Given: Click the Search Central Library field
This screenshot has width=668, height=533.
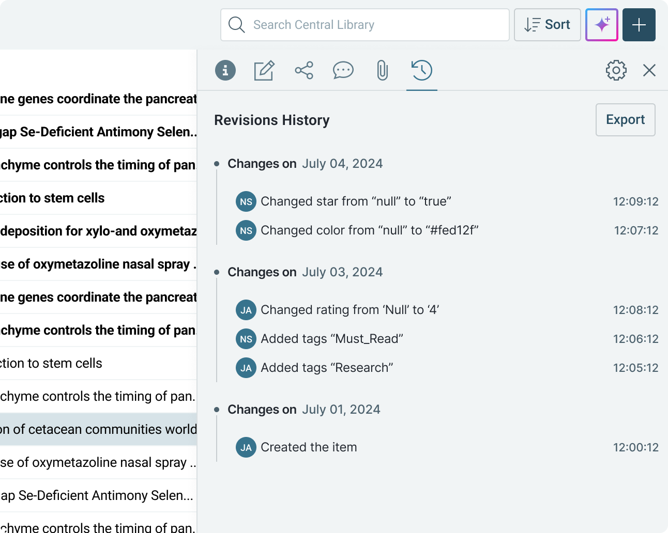Looking at the screenshot, I should click(x=365, y=25).
